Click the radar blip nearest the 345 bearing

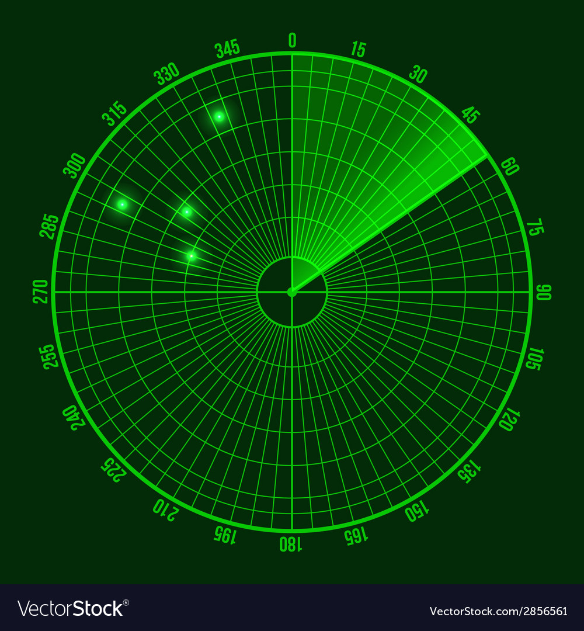click(219, 117)
